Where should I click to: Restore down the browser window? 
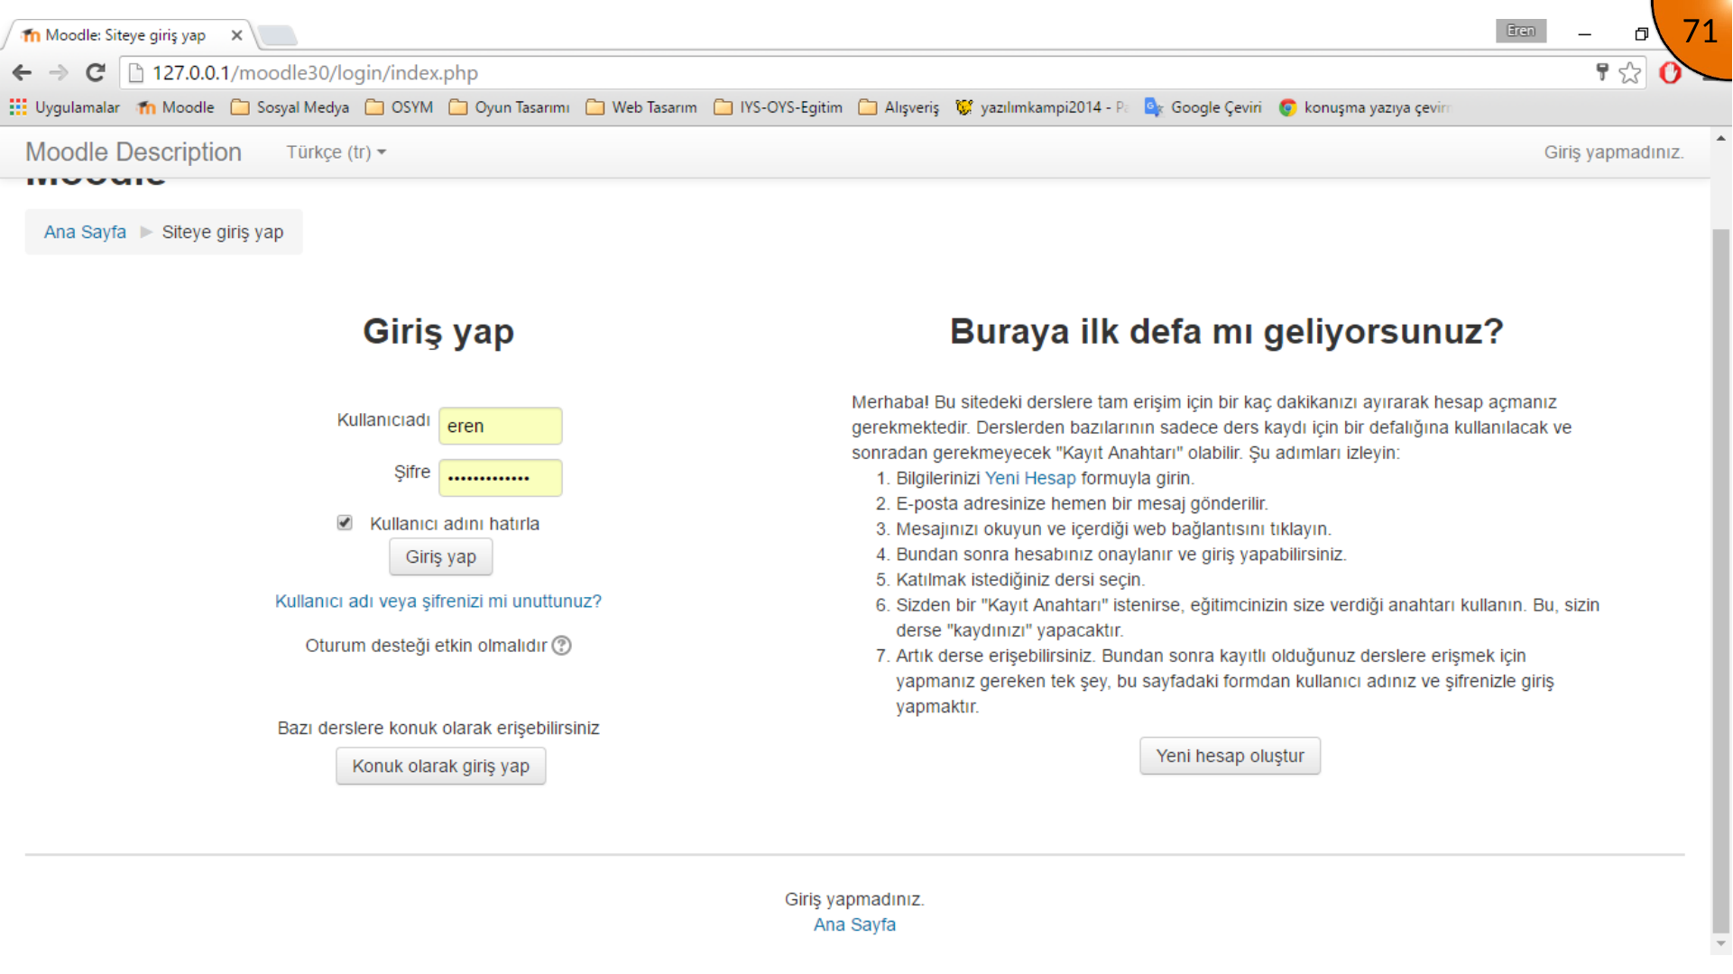point(1641,33)
